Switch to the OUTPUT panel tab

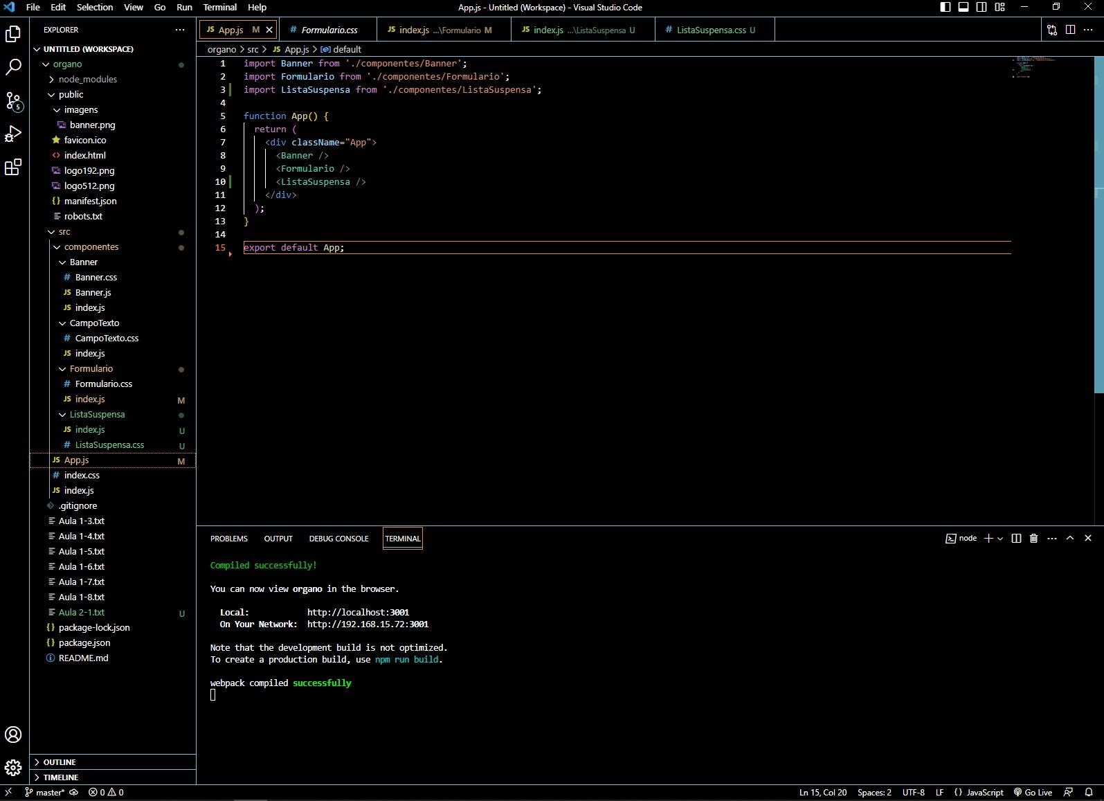pos(278,538)
